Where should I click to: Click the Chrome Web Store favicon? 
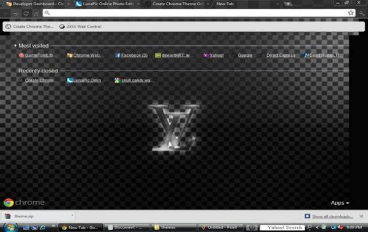coord(70,55)
